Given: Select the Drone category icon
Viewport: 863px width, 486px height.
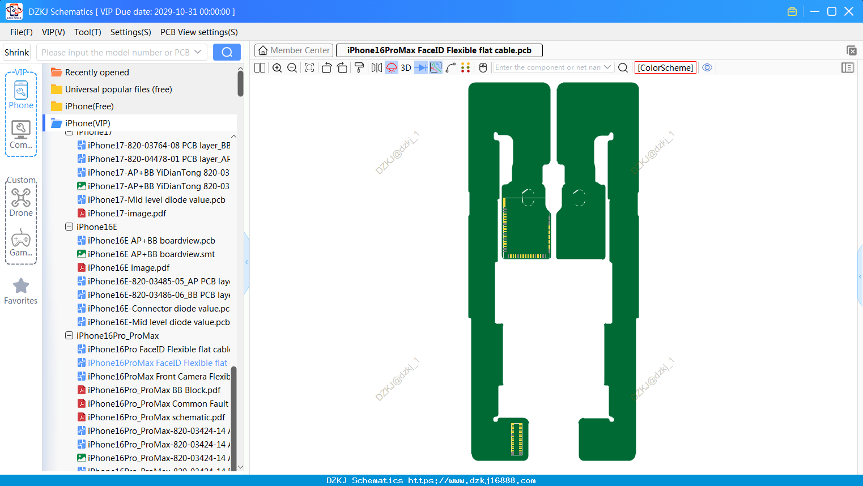Looking at the screenshot, I should pos(21,202).
